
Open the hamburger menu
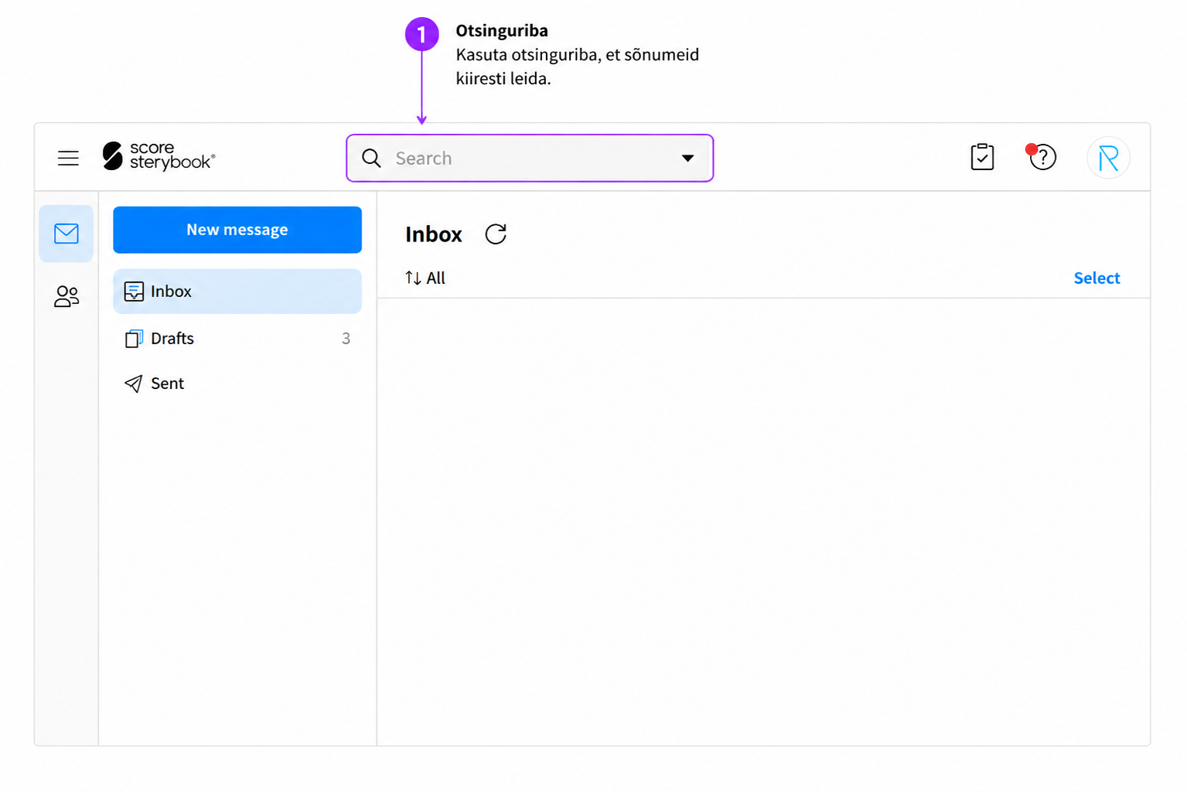point(68,159)
